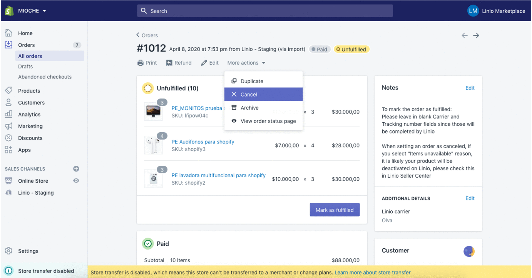532x278 pixels.
Task: Click the Orders inbox icon
Action: 8,45
